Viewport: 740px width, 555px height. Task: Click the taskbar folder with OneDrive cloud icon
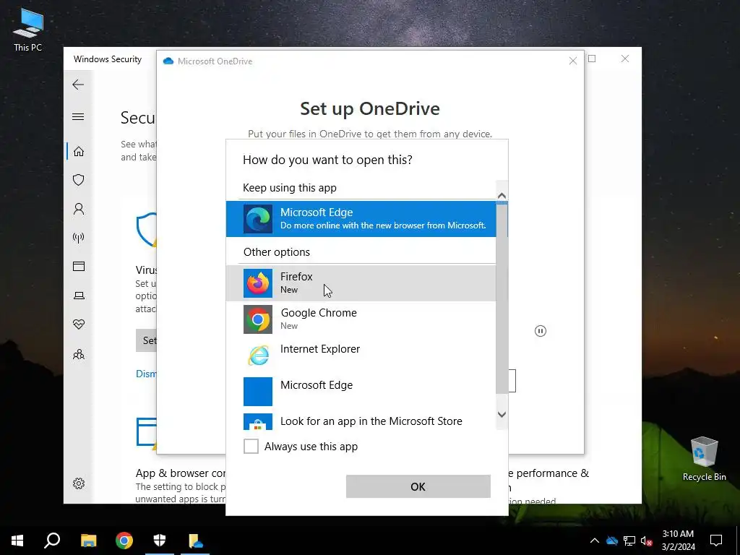195,541
